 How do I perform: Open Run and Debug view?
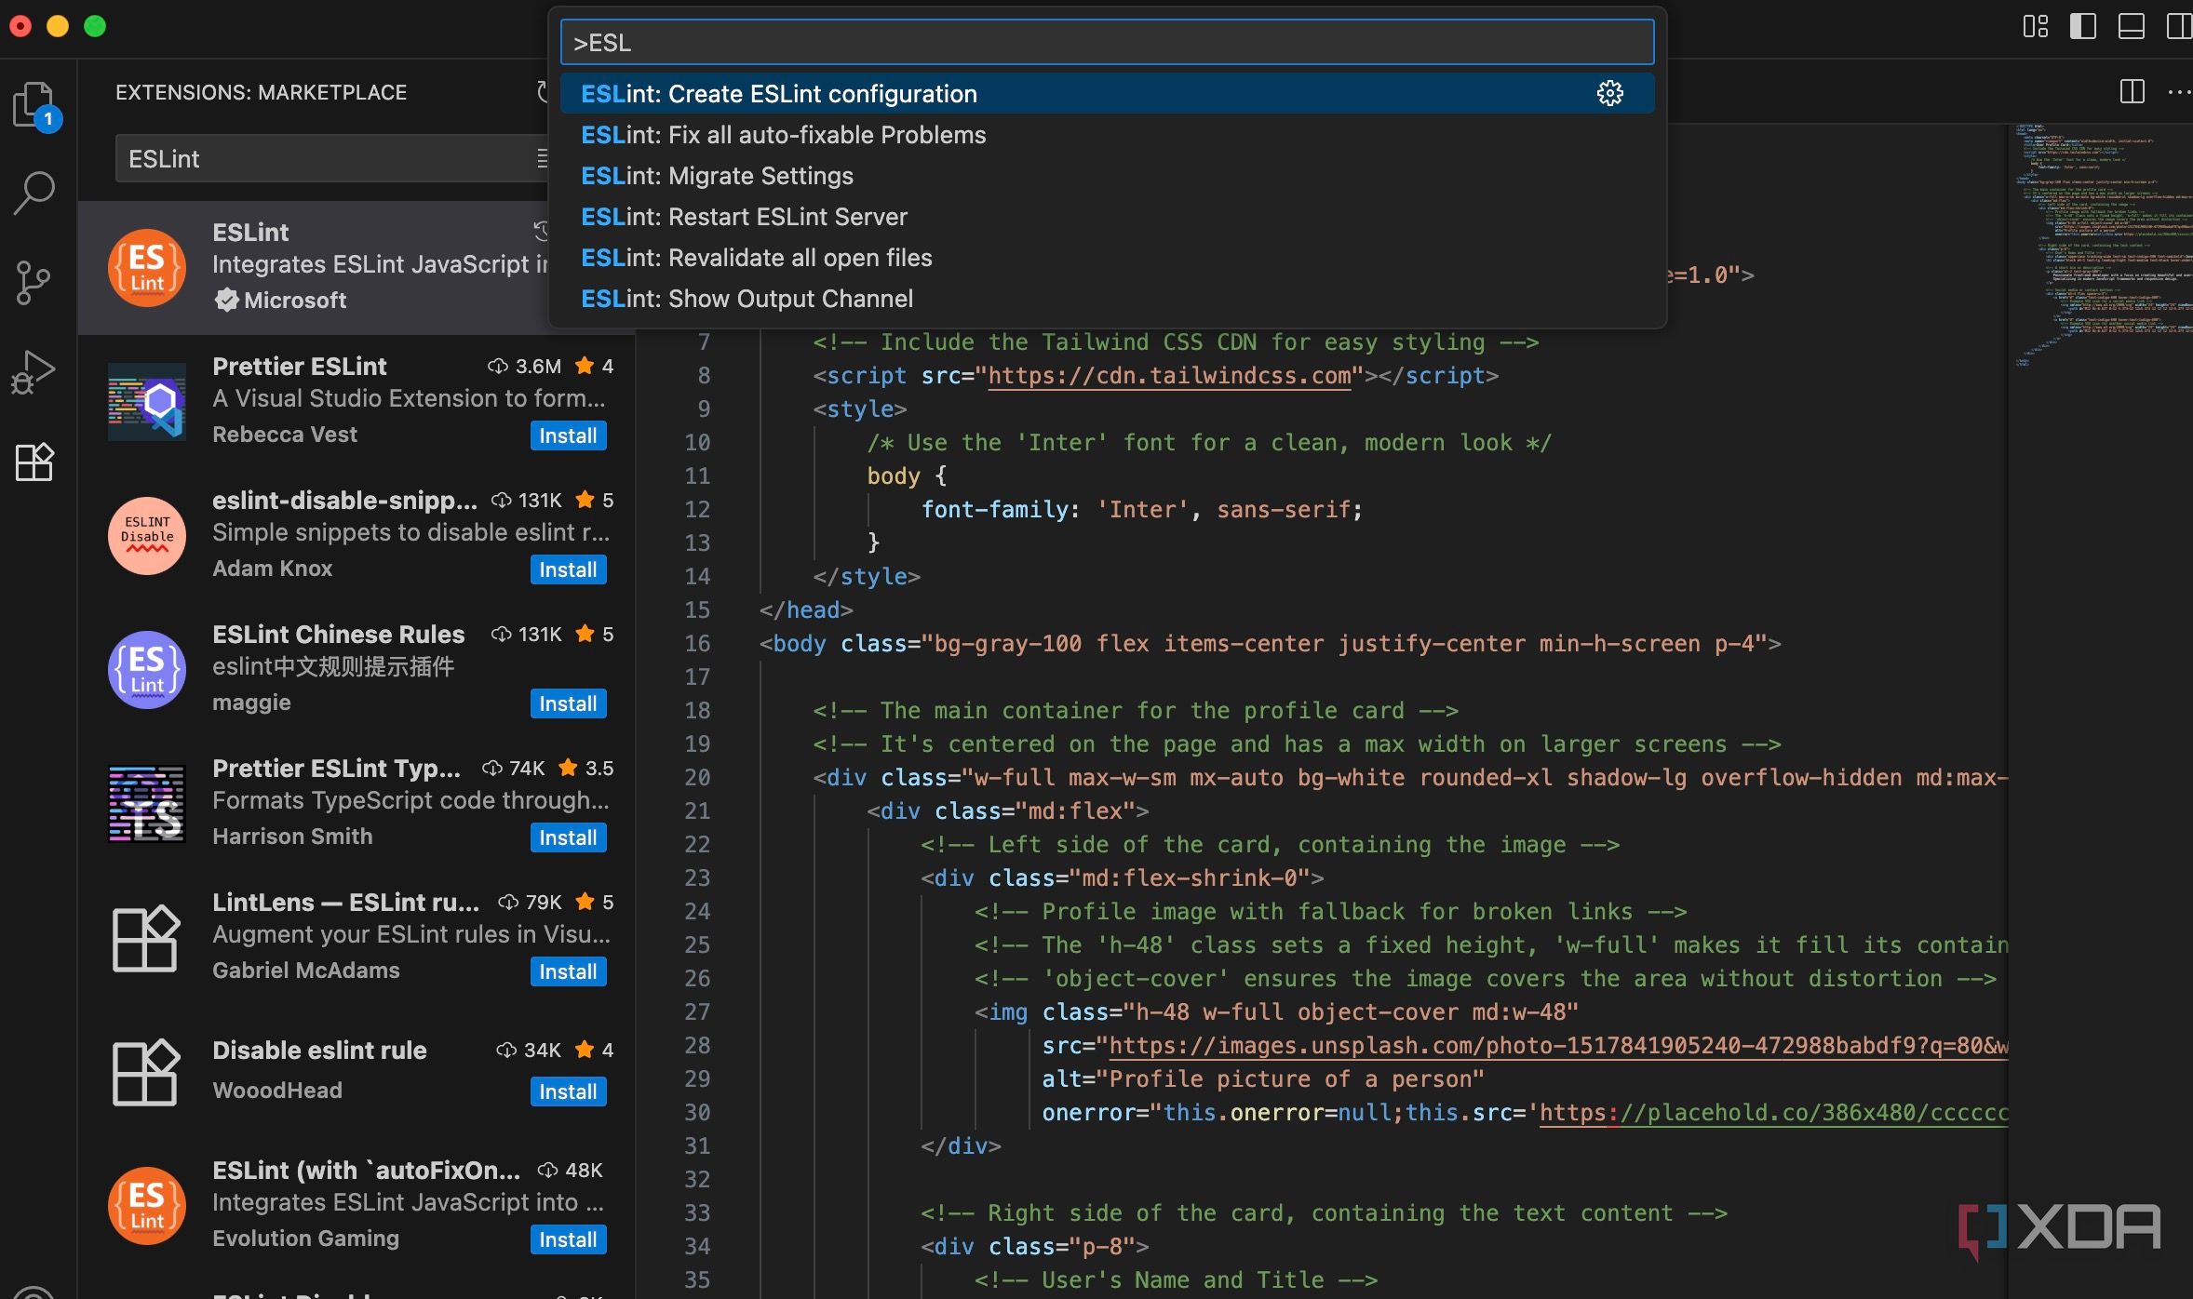tap(34, 371)
